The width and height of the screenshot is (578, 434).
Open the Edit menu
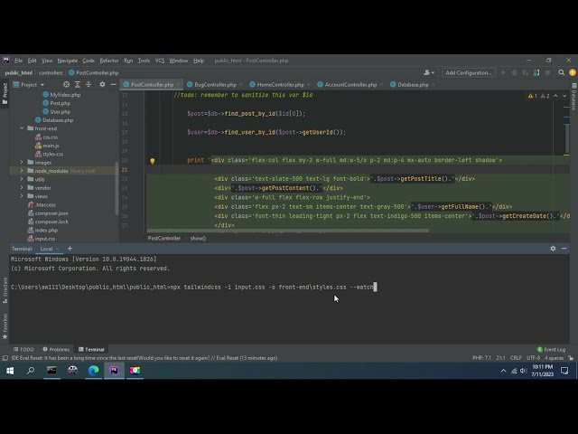coord(33,61)
